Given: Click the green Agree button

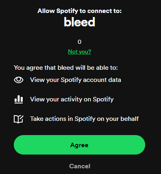Looking at the screenshot, I should (x=79, y=145).
